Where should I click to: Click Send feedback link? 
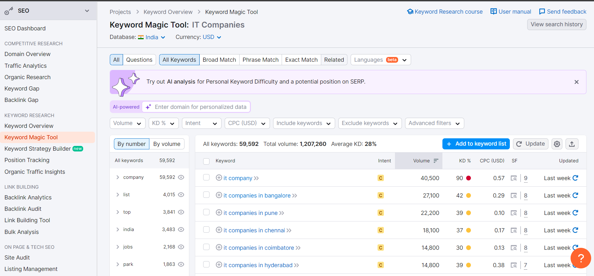click(563, 12)
